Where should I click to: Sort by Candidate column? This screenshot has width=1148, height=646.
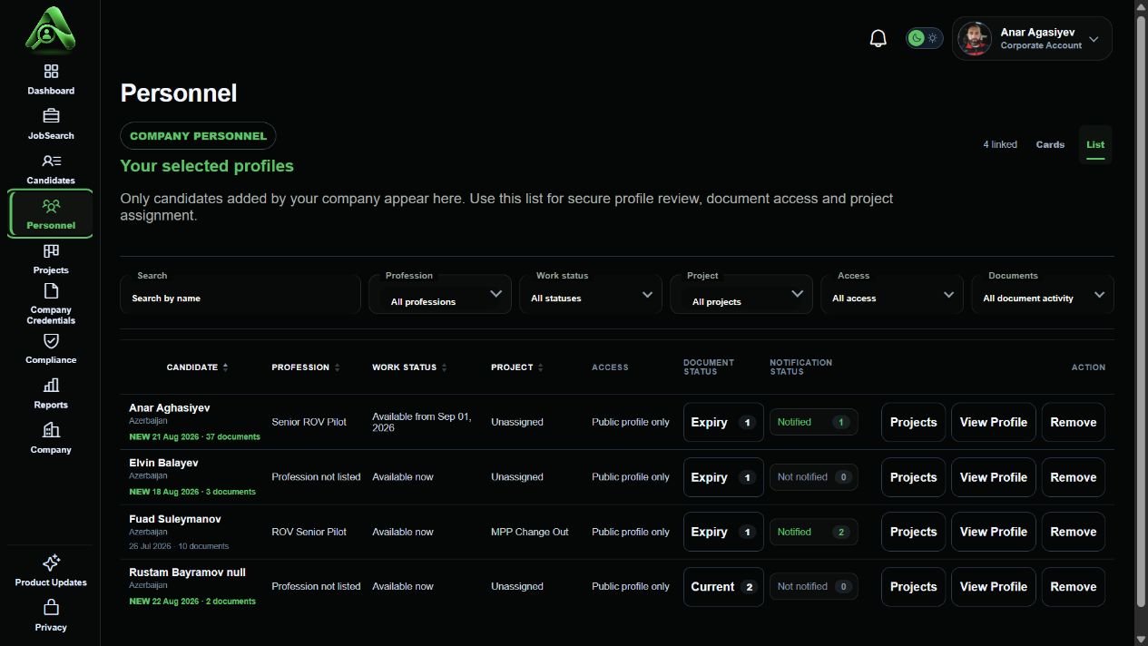198,367
